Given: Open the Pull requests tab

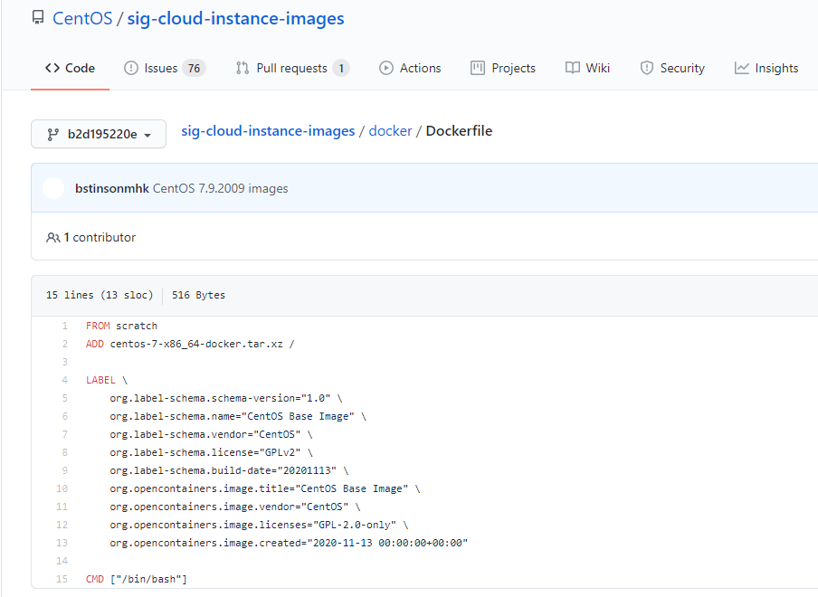Looking at the screenshot, I should point(292,69).
